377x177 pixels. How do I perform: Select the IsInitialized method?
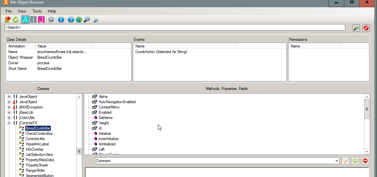(x=107, y=144)
